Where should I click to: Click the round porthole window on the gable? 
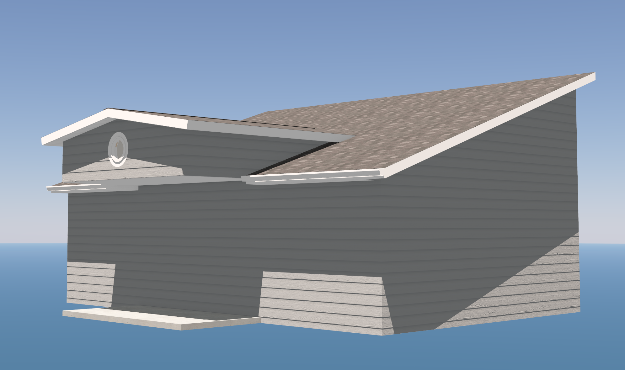[x=118, y=149]
